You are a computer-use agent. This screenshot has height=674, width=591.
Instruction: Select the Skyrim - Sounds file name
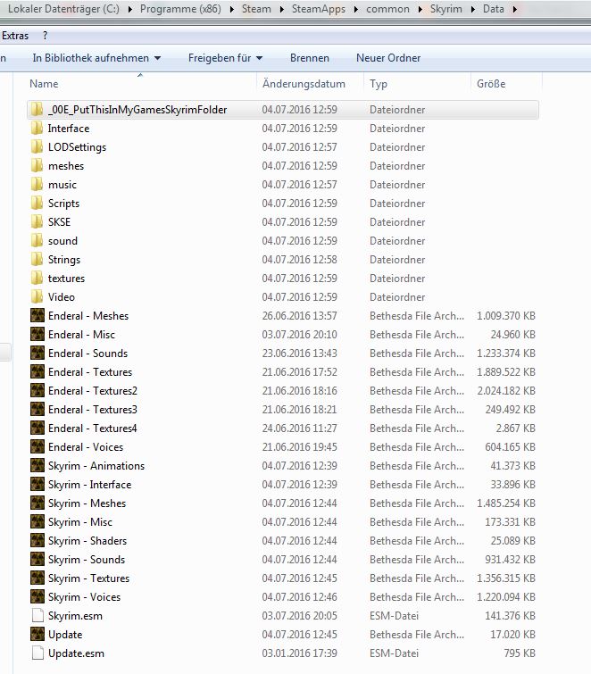click(87, 560)
